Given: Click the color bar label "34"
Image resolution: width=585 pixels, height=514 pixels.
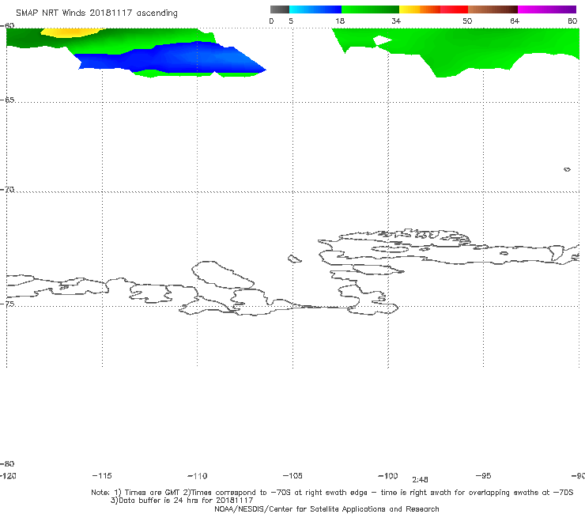Looking at the screenshot, I should click(396, 21).
